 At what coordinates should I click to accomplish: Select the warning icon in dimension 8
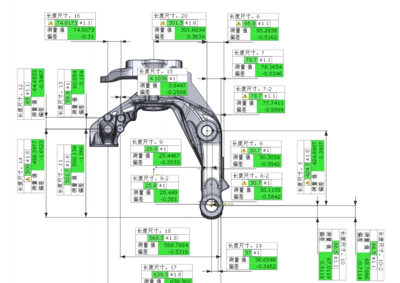tap(244, 150)
